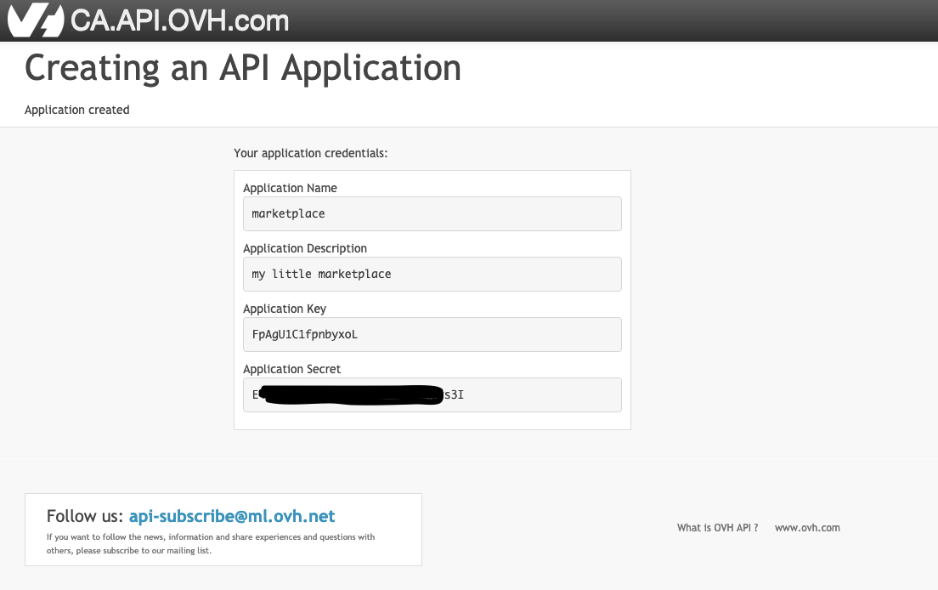Click the Application Description label
This screenshot has width=938, height=590.
(305, 248)
